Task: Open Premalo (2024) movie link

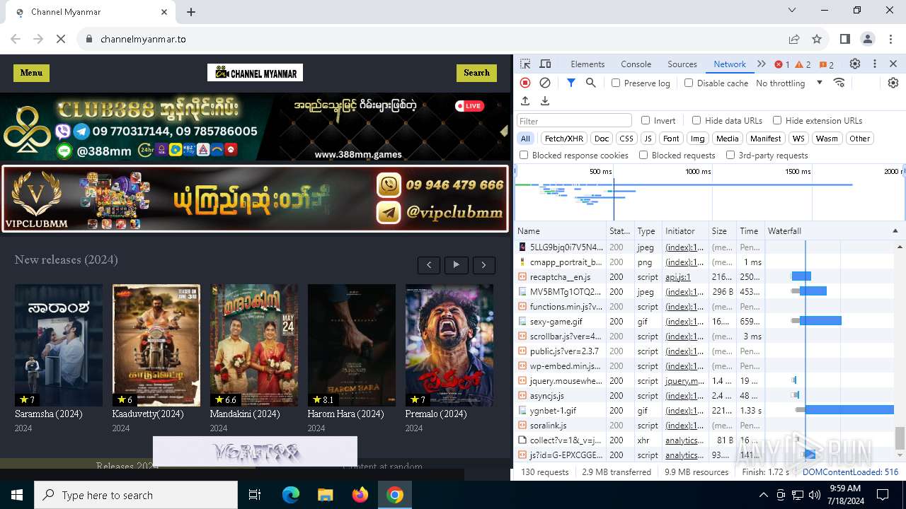Action: click(436, 414)
